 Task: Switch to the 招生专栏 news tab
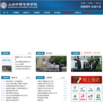pyautogui.click(x=40, y=78)
